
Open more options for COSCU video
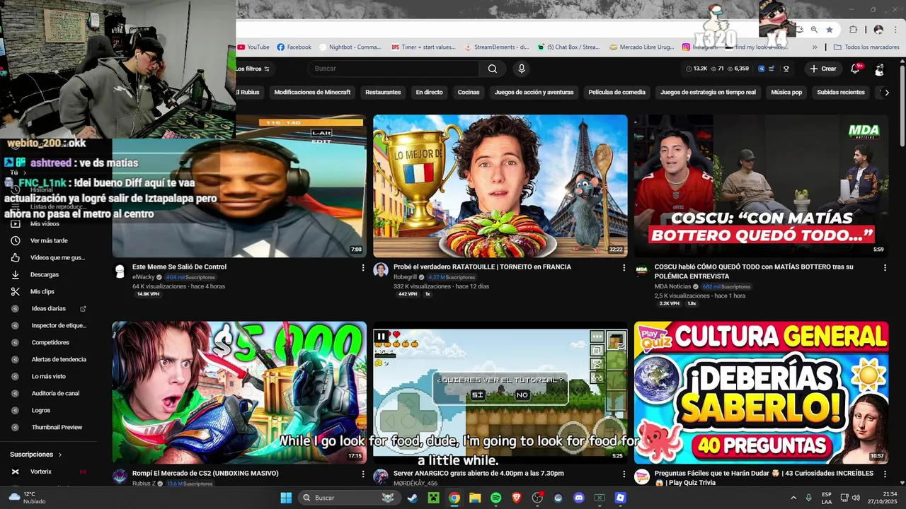[885, 268]
